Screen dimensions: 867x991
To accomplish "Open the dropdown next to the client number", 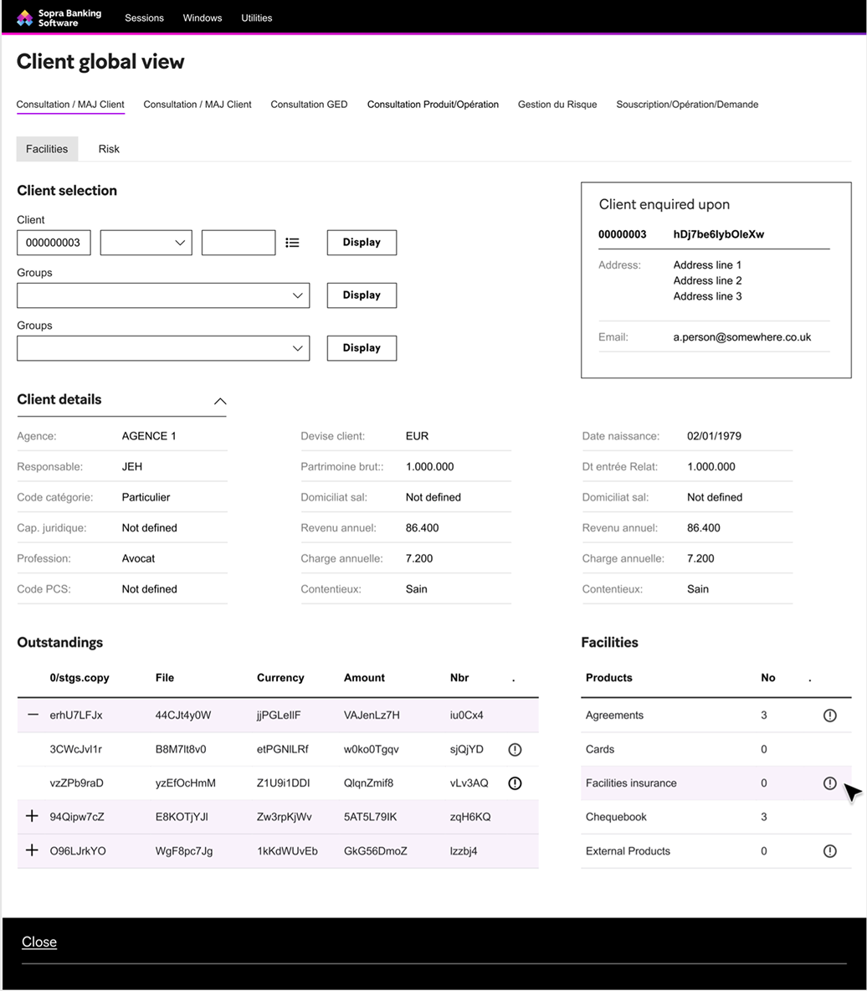I will (x=146, y=243).
